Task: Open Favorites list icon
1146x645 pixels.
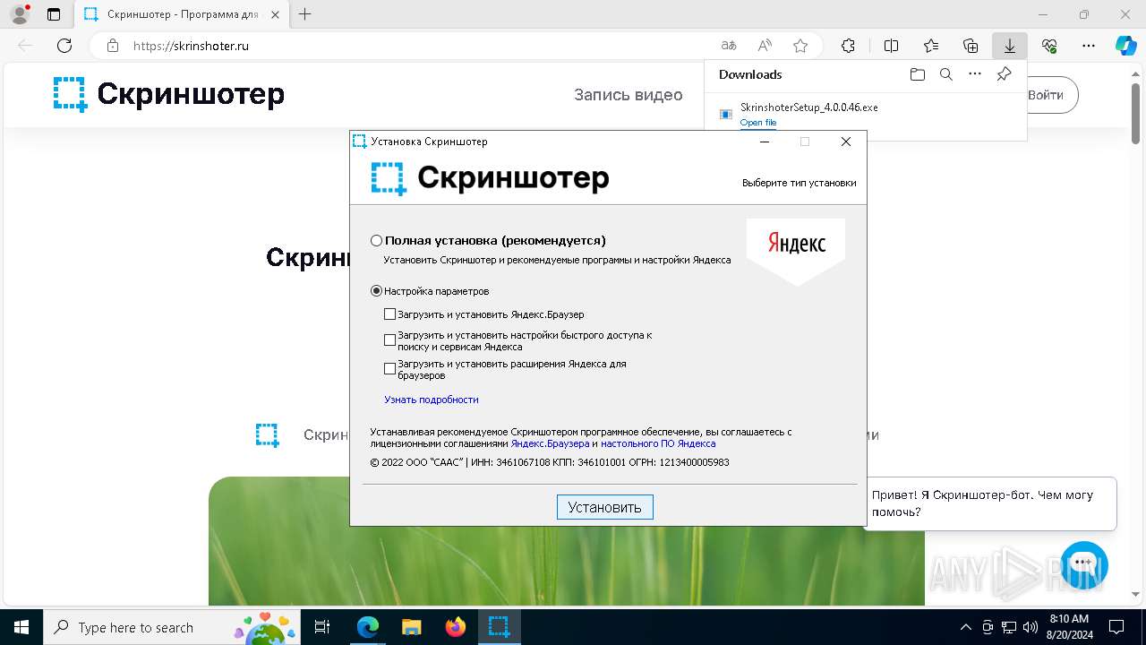Action: pos(931,46)
